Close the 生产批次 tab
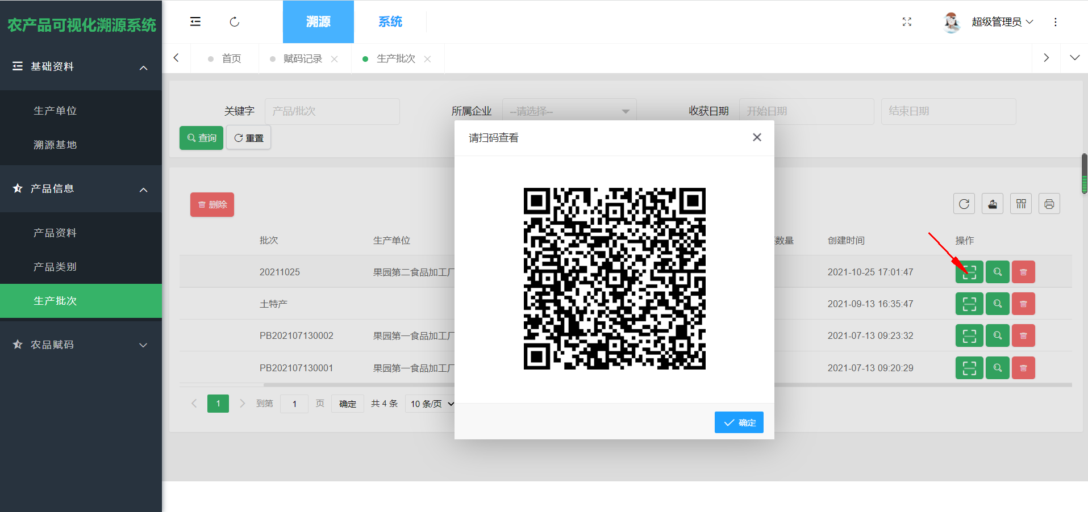This screenshot has height=512, width=1088. (427, 59)
